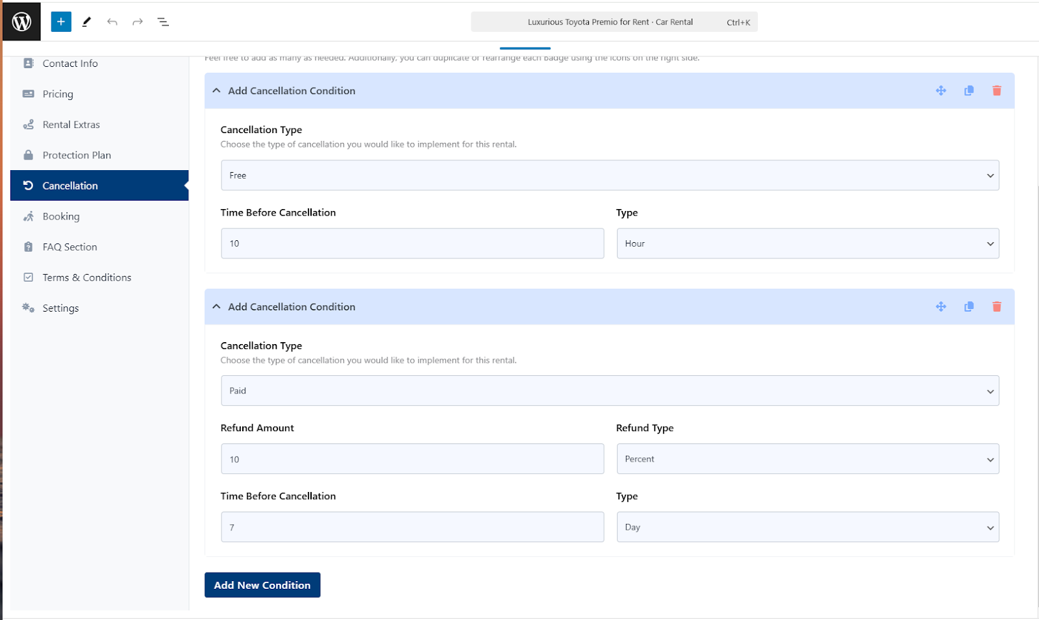Delete the second cancellation condition

[x=997, y=306]
